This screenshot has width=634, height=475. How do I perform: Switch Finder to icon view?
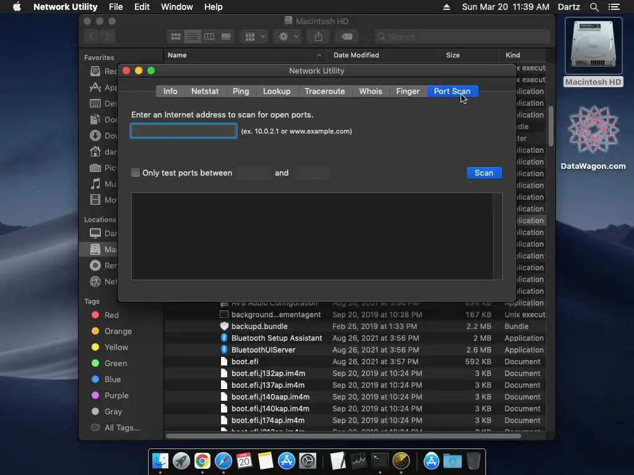point(175,36)
